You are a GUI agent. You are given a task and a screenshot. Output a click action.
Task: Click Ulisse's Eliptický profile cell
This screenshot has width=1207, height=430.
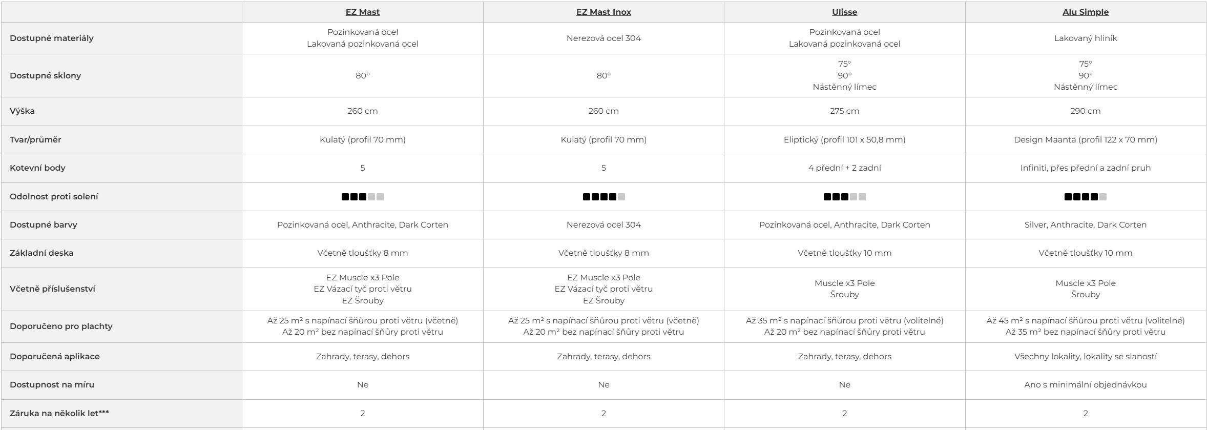point(844,140)
